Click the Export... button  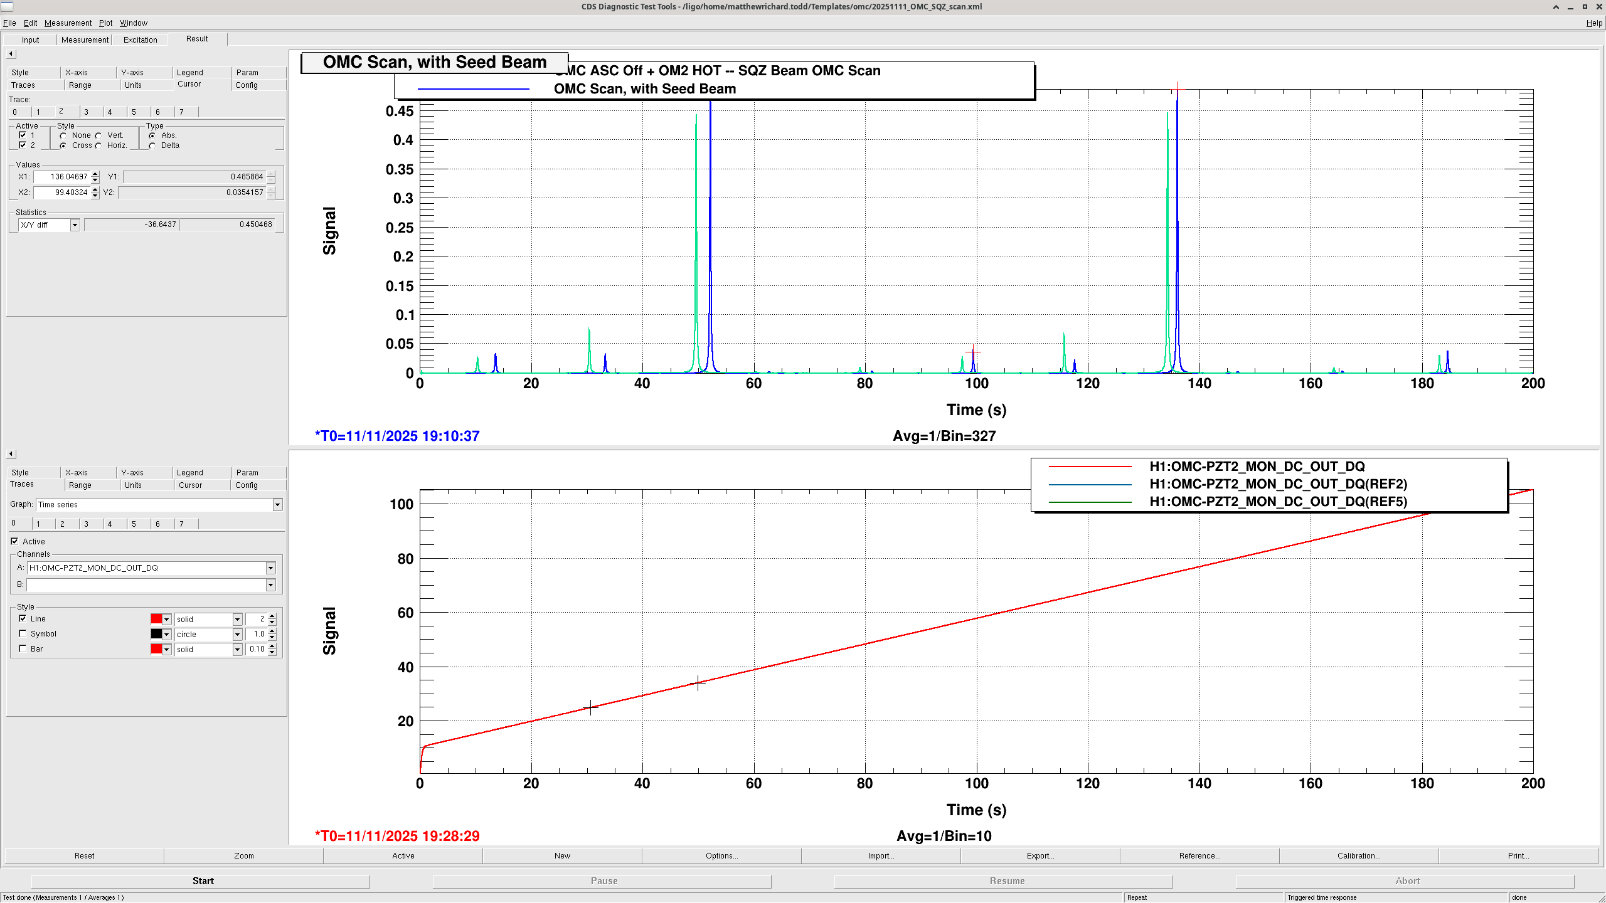click(1040, 856)
